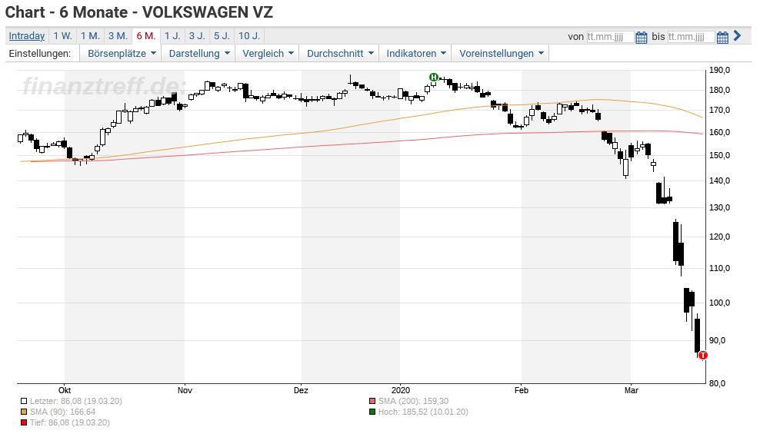Switch to the Intraday chart view
The image size is (760, 437).
(x=27, y=36)
